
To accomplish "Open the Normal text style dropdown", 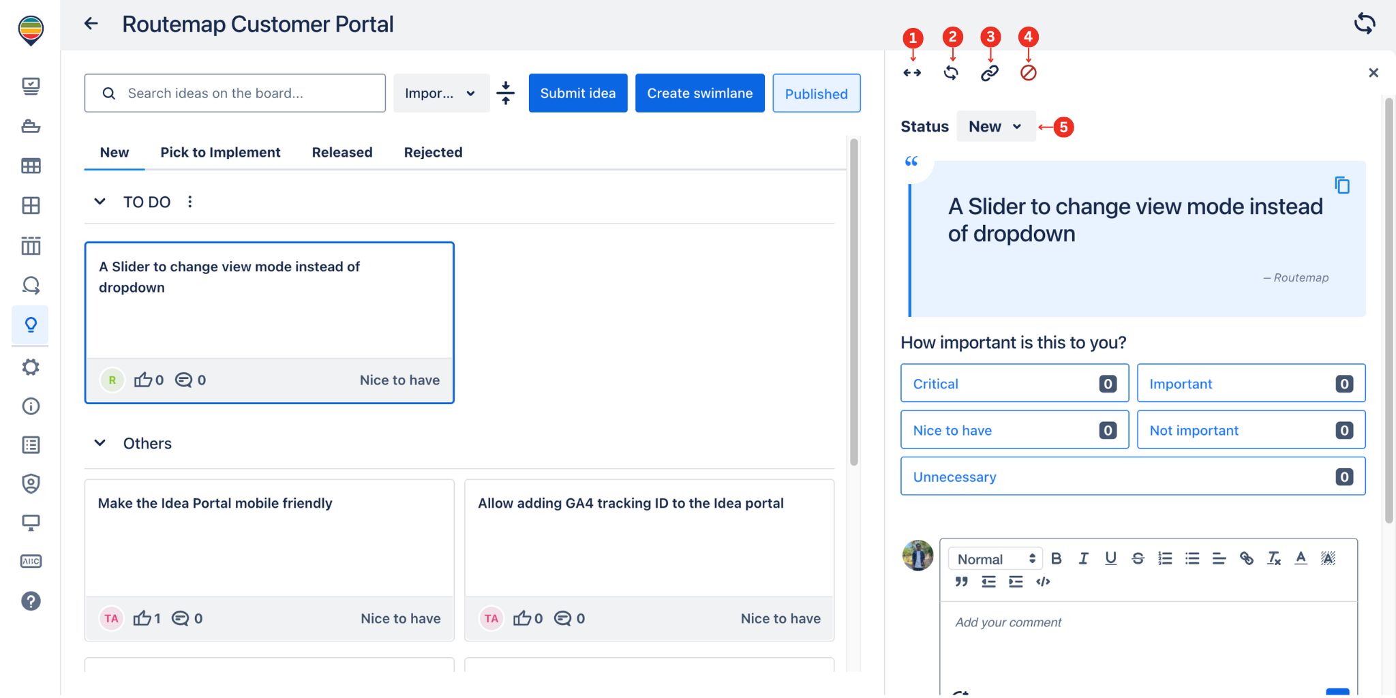I will click(x=995, y=559).
